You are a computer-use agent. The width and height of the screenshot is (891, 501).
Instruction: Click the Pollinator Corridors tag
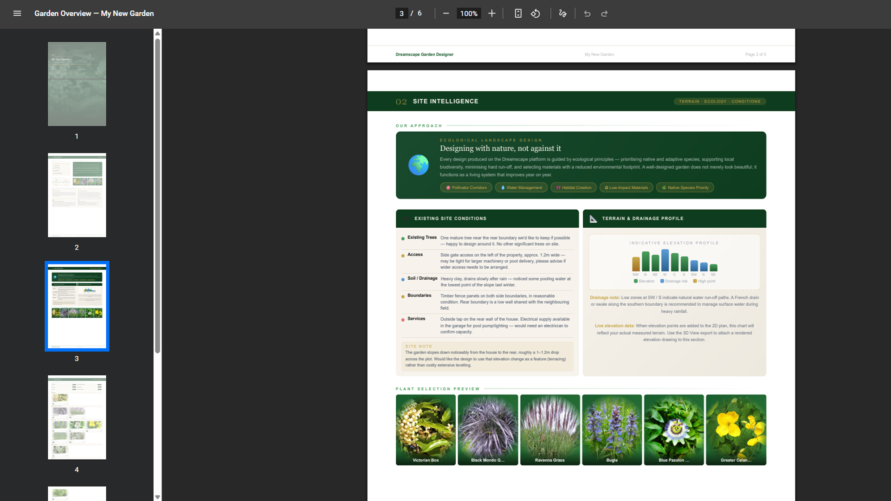tap(466, 187)
